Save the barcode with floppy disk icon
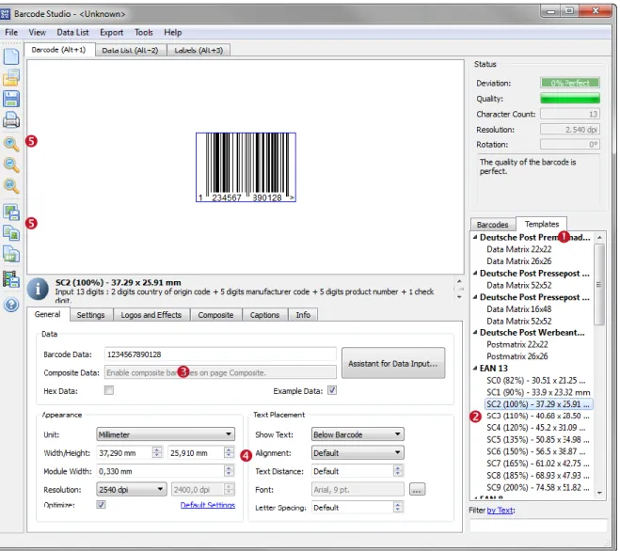 pyautogui.click(x=11, y=99)
